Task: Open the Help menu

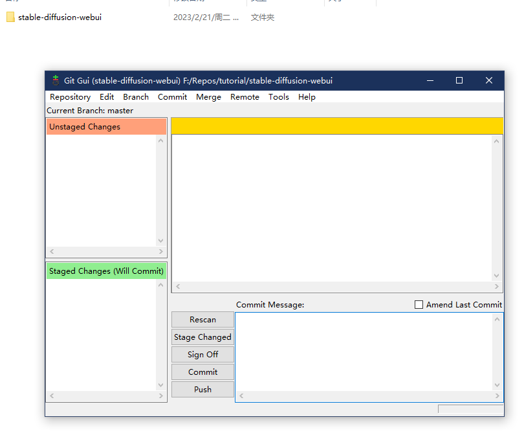Action: point(307,97)
